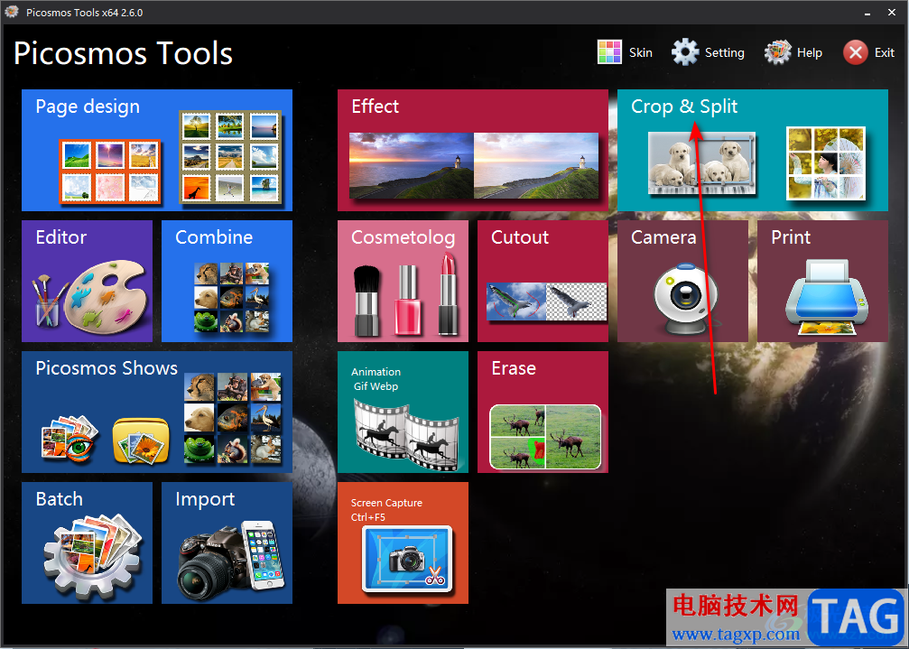This screenshot has width=909, height=649.
Task: Launch the Batch gear photos icon
Action: (92, 556)
